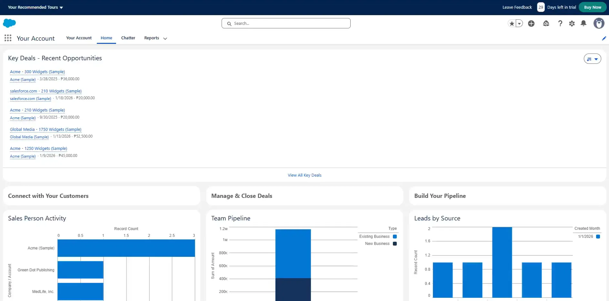Toggle New Business legend entry
This screenshot has height=301, width=609.
(381, 244)
